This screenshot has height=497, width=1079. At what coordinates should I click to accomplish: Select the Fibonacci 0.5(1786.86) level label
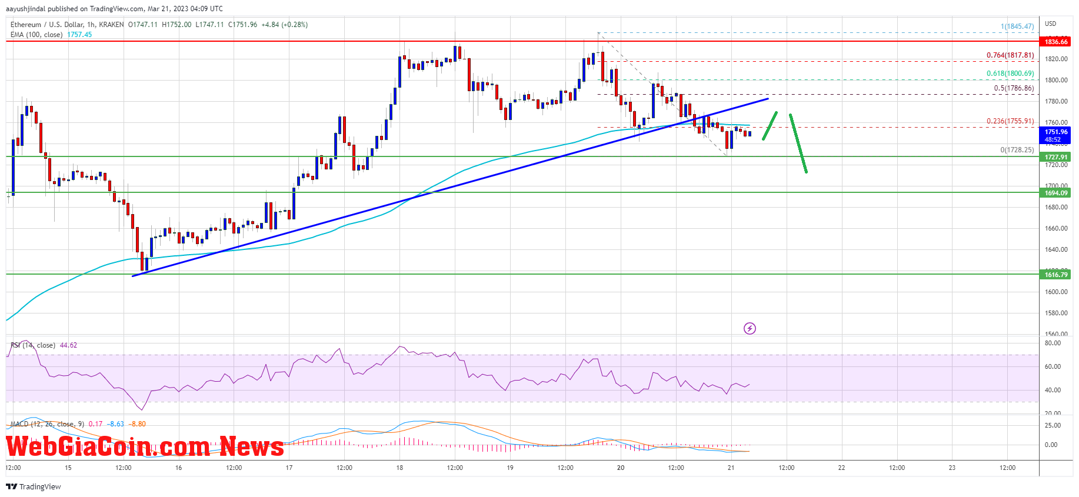tap(1014, 88)
